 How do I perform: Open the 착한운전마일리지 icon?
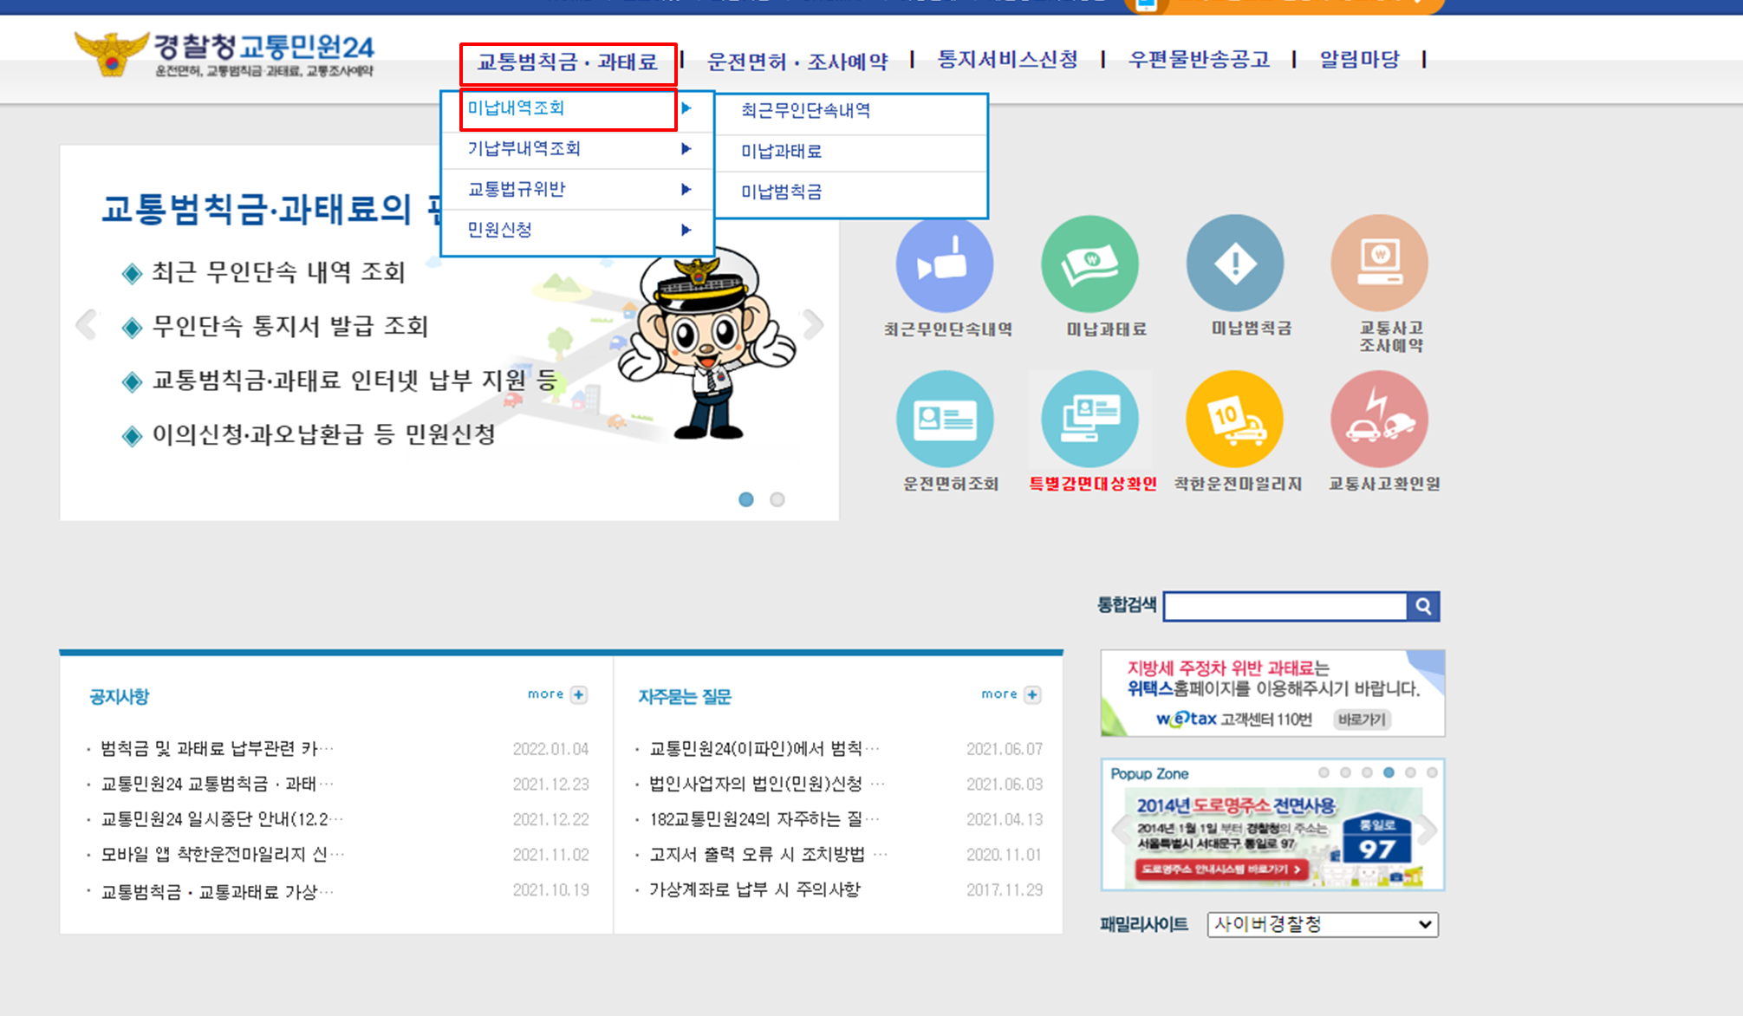(x=1235, y=418)
